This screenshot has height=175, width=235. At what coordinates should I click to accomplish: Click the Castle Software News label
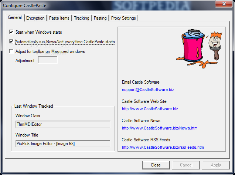[141, 121]
